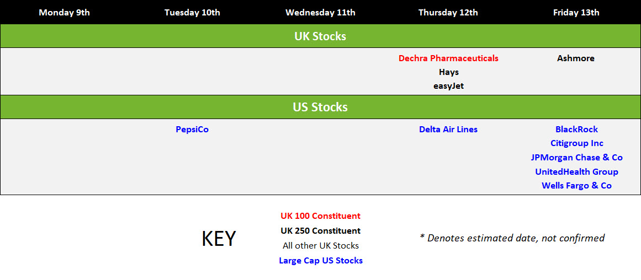The width and height of the screenshot is (641, 280).
Task: Click the Large Cap US Stocks key label
Action: point(320,260)
